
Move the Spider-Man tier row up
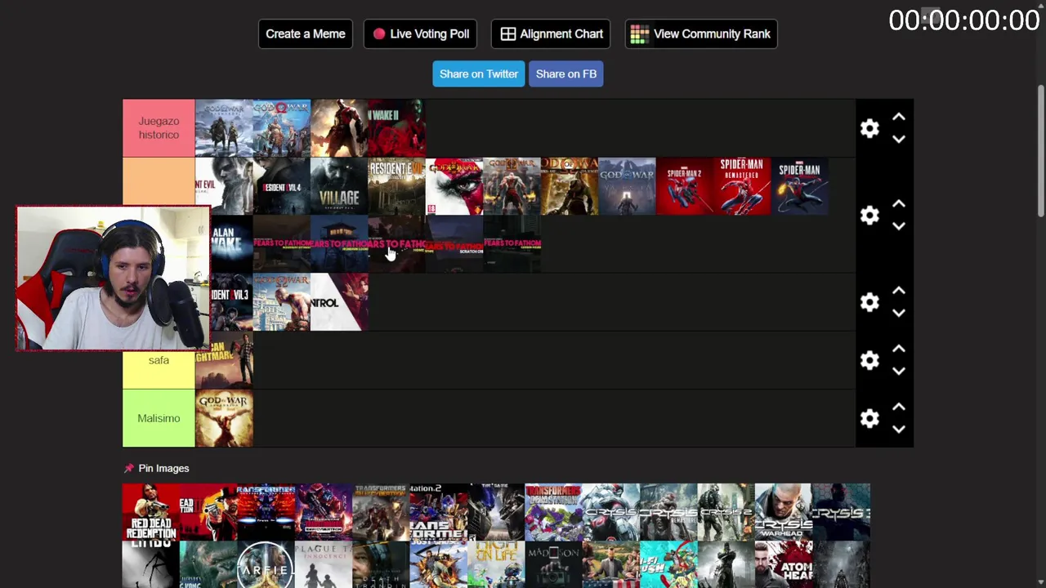click(899, 204)
